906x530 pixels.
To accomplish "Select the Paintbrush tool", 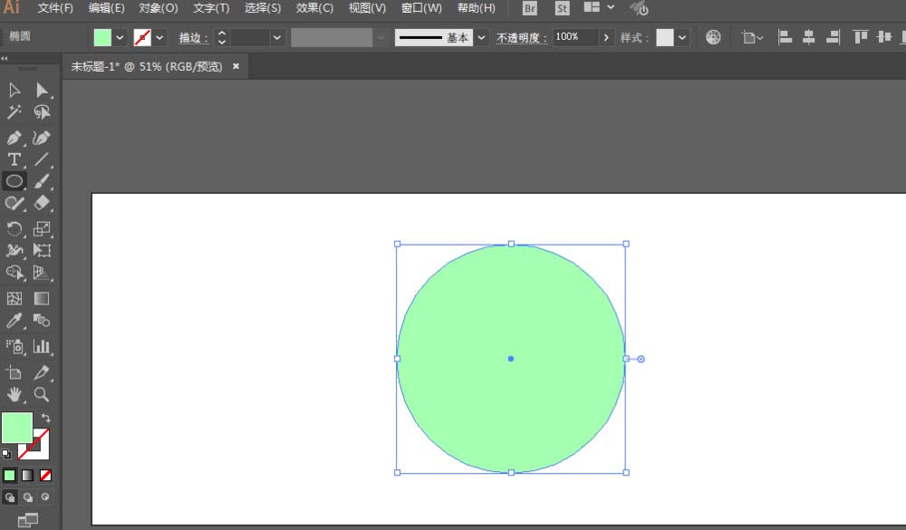I will pos(42,181).
